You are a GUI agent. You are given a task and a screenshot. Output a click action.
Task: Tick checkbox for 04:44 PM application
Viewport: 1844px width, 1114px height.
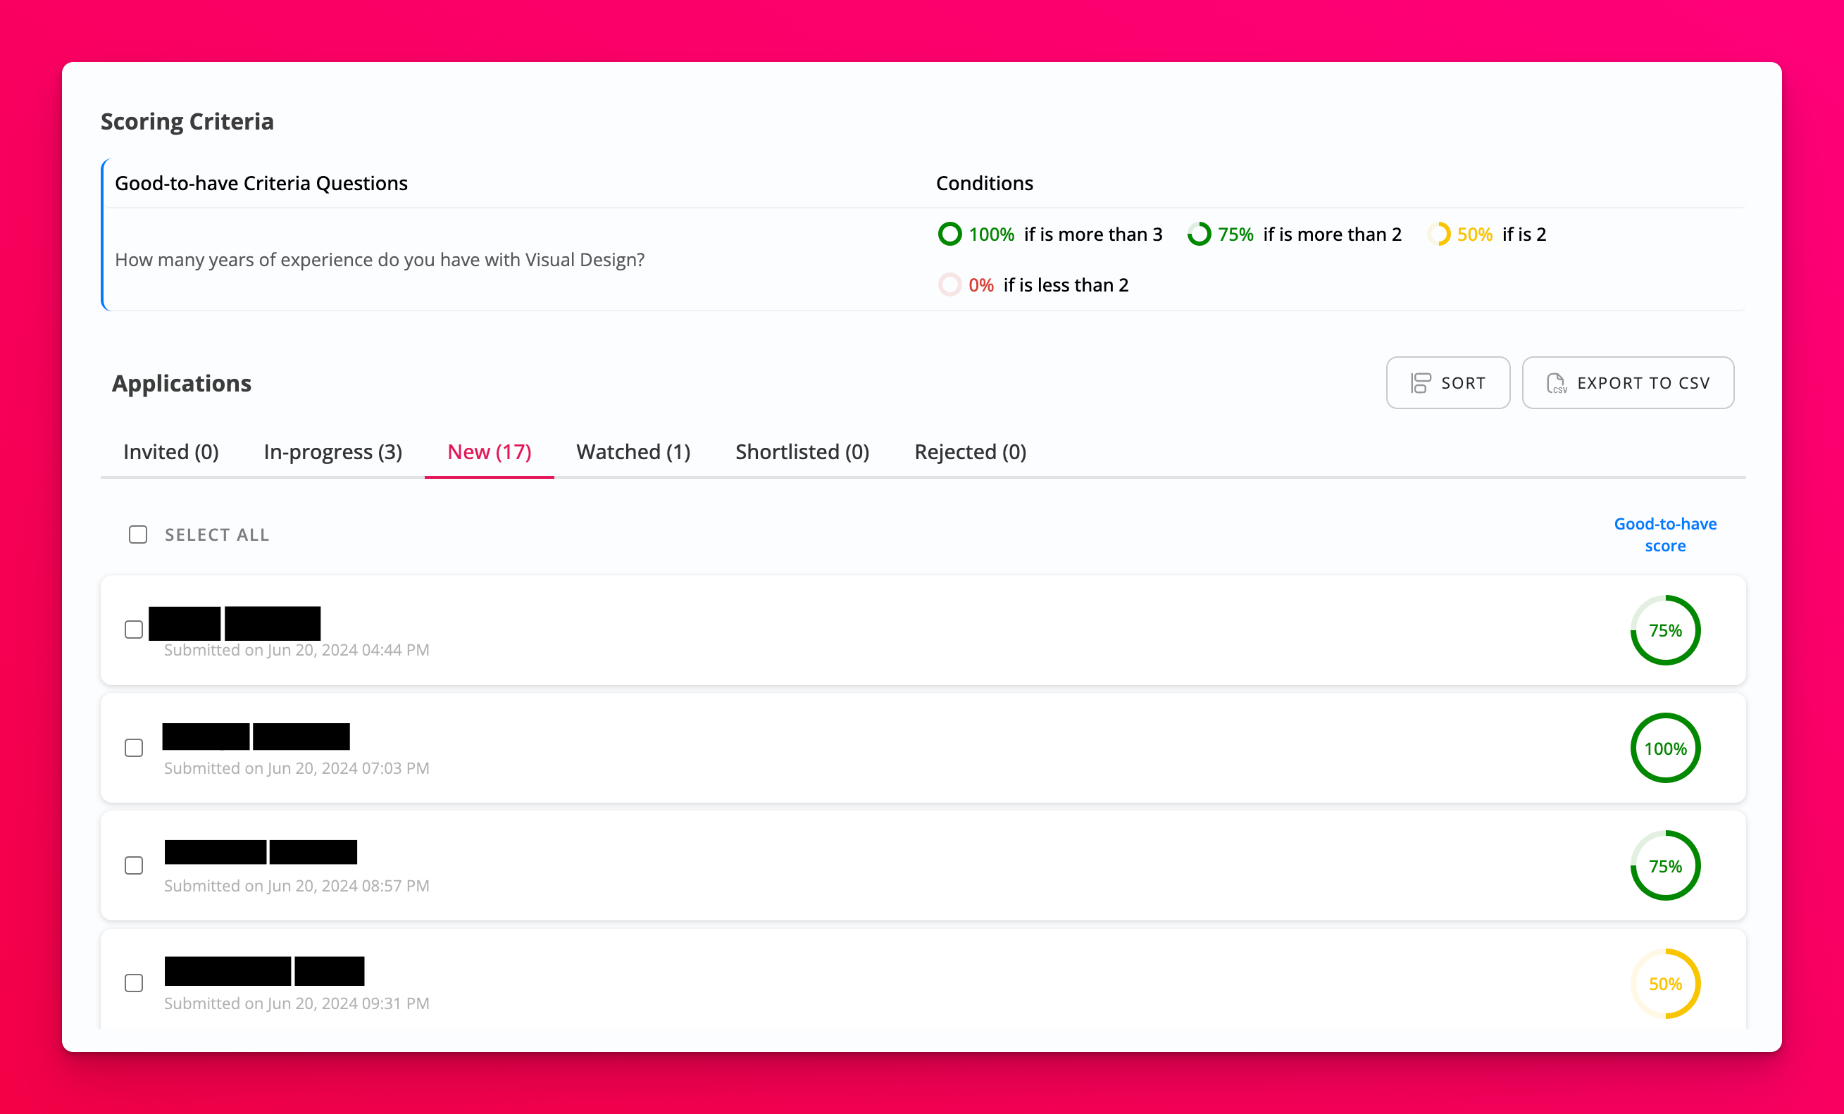[134, 630]
